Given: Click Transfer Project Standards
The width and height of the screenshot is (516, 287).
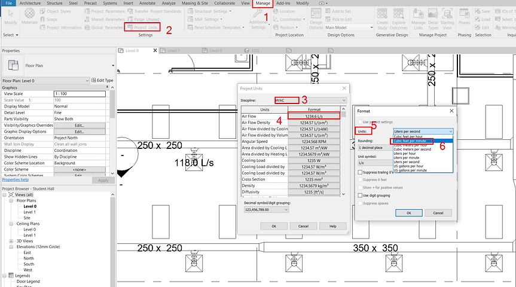Looking at the screenshot, I should pyautogui.click(x=154, y=11).
